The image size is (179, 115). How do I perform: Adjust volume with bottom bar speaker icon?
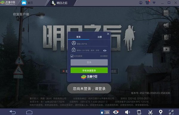pyautogui.click(x=127, y=112)
